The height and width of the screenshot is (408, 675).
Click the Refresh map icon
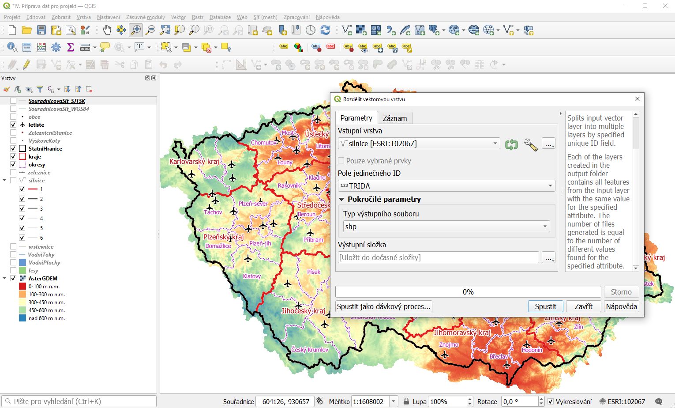click(325, 30)
